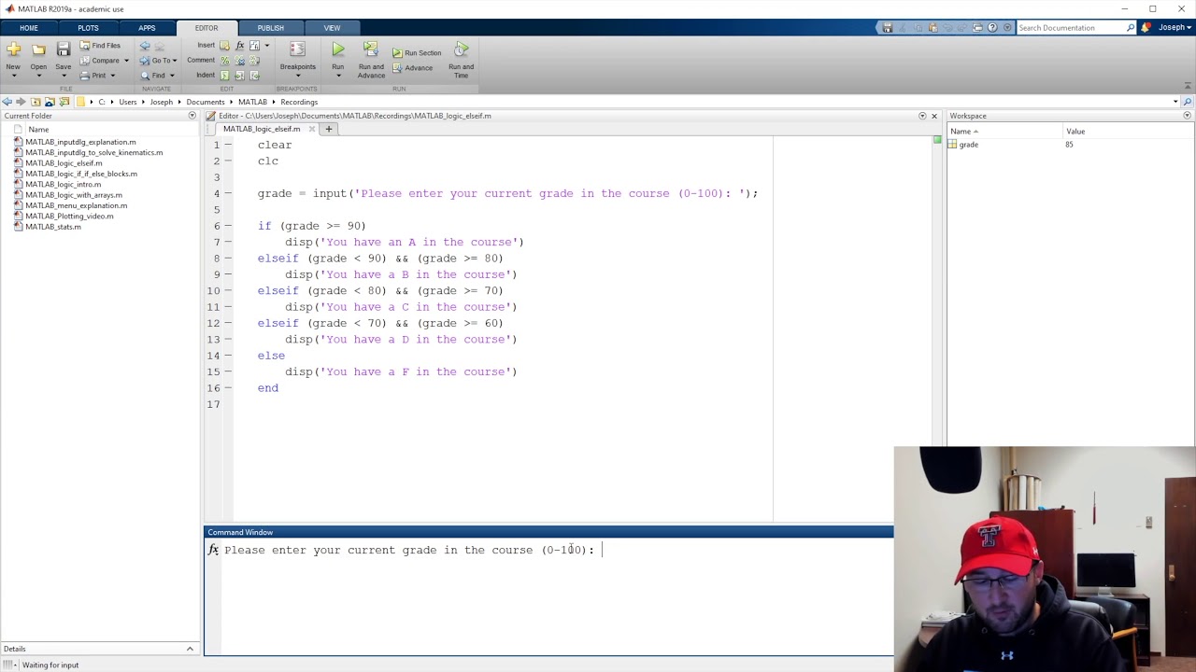
Task: Click the Recordings folder in address bar
Action: click(x=299, y=102)
